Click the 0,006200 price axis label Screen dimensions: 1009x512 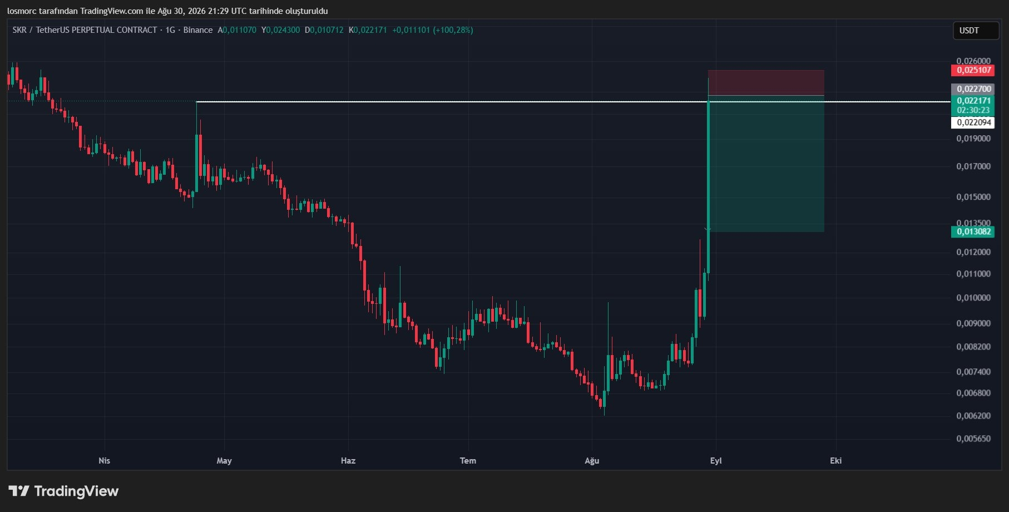click(973, 416)
